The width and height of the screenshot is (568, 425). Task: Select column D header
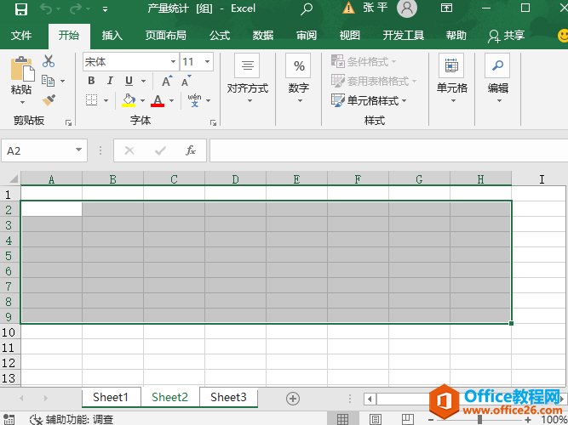(x=235, y=179)
